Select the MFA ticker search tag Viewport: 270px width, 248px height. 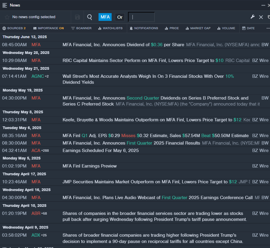105,17
